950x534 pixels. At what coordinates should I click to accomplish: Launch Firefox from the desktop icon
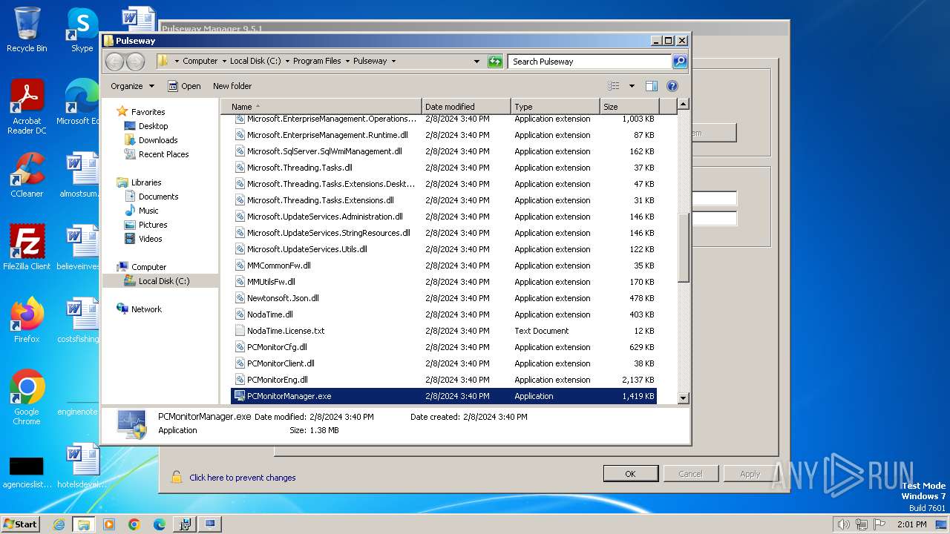point(27,320)
